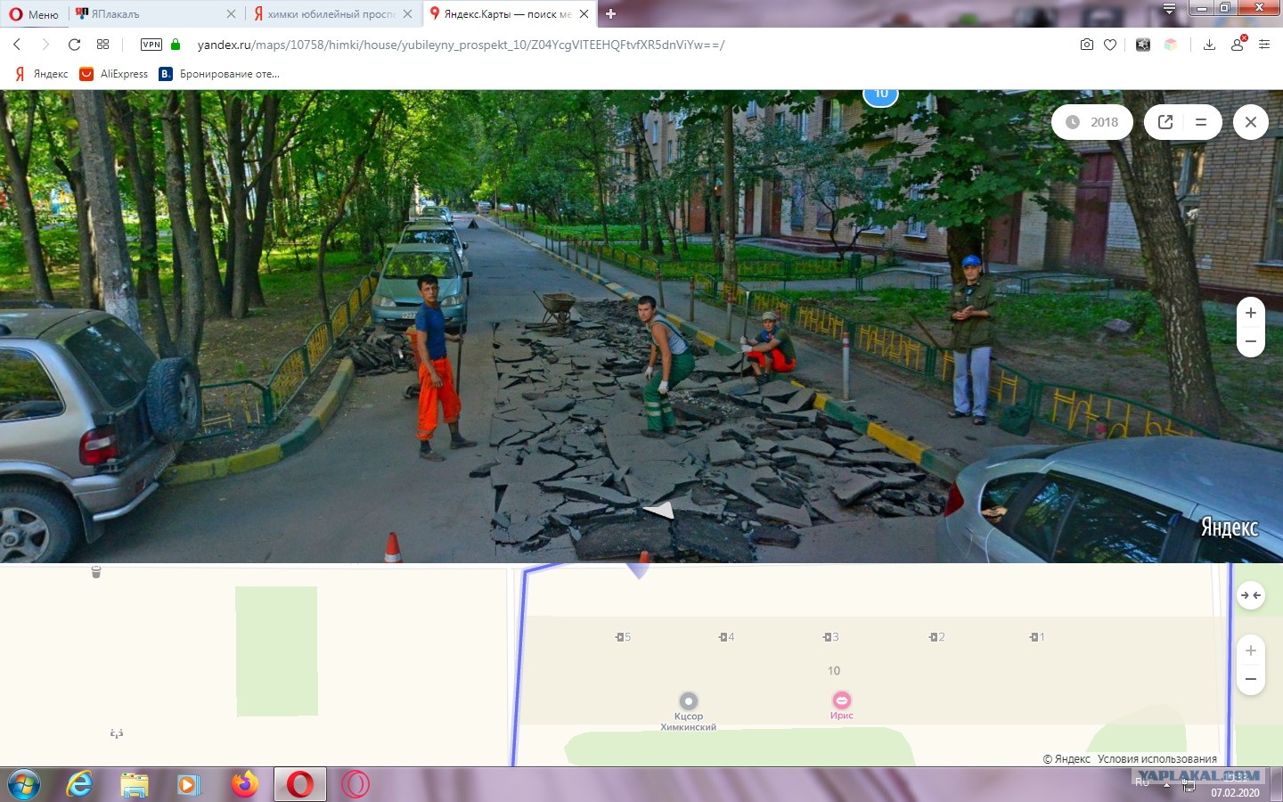Show site security padlock info
The height and width of the screenshot is (802, 1283).
tap(176, 45)
